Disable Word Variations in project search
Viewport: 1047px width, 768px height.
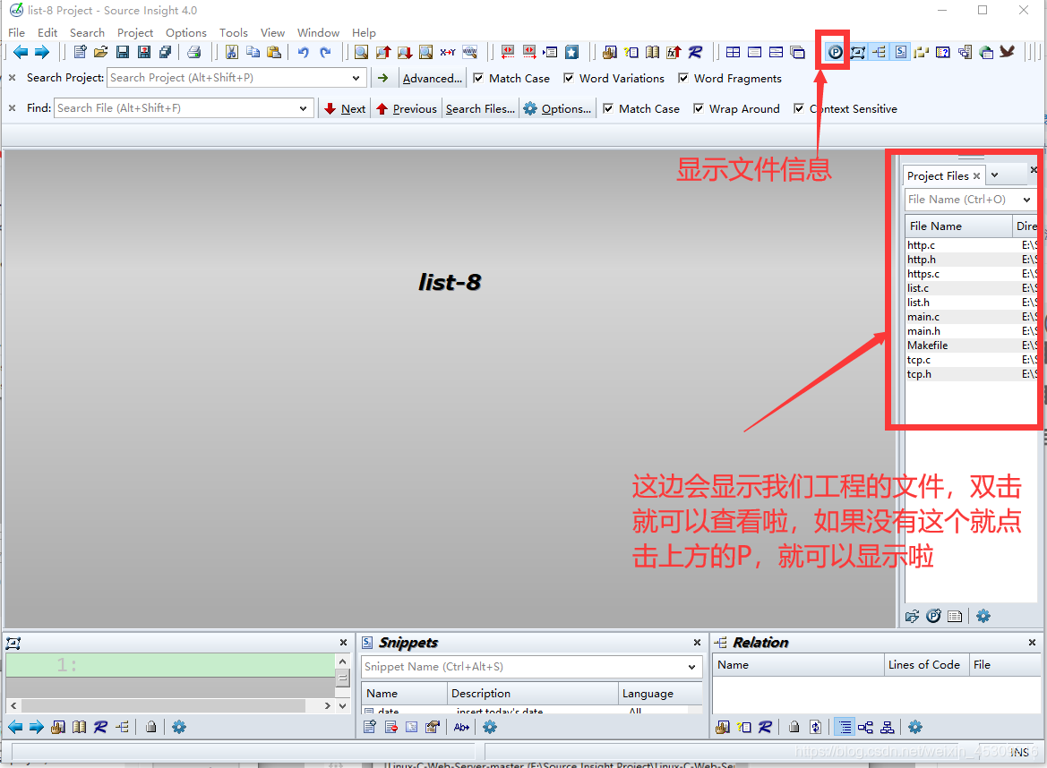570,78
